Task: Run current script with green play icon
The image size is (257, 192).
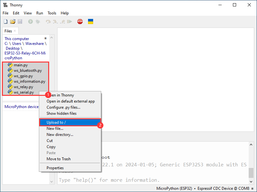Action: (x=31, y=21)
